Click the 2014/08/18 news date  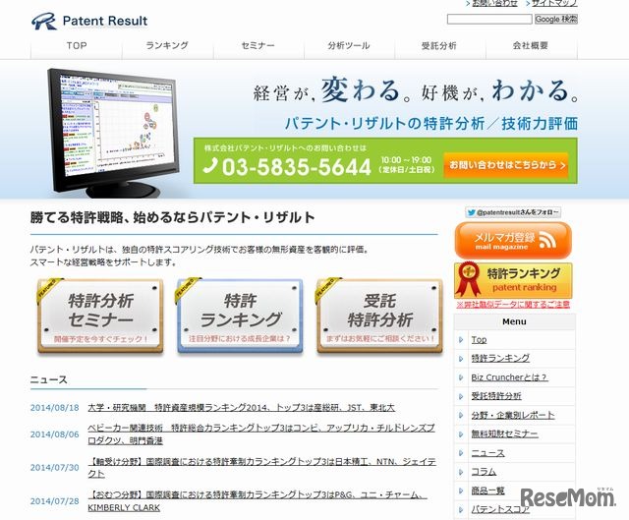pyautogui.click(x=55, y=408)
